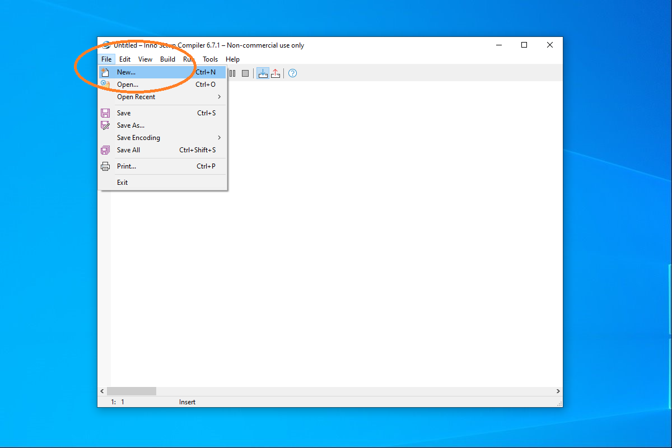The height and width of the screenshot is (448, 672).
Task: Click the horizontal scrollbar right arrow
Action: point(558,391)
